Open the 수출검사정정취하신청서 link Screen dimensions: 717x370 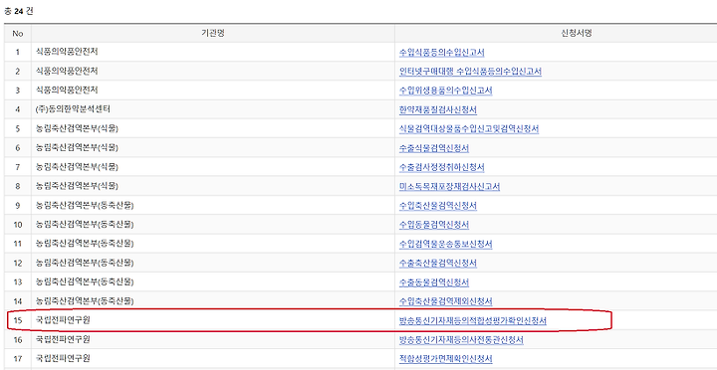point(442,167)
